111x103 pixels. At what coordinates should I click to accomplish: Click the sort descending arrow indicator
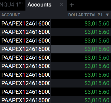107,15
